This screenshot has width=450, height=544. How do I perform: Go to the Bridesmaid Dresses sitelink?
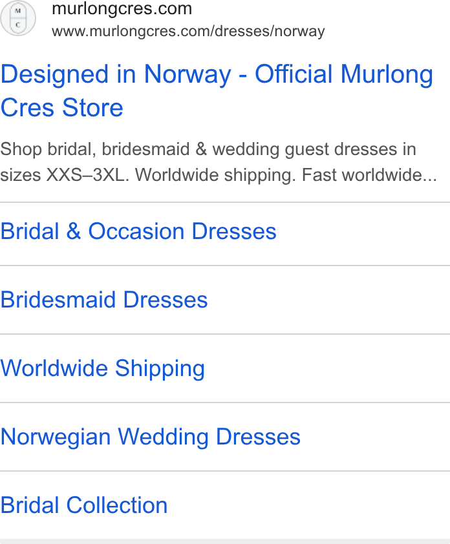point(104,300)
